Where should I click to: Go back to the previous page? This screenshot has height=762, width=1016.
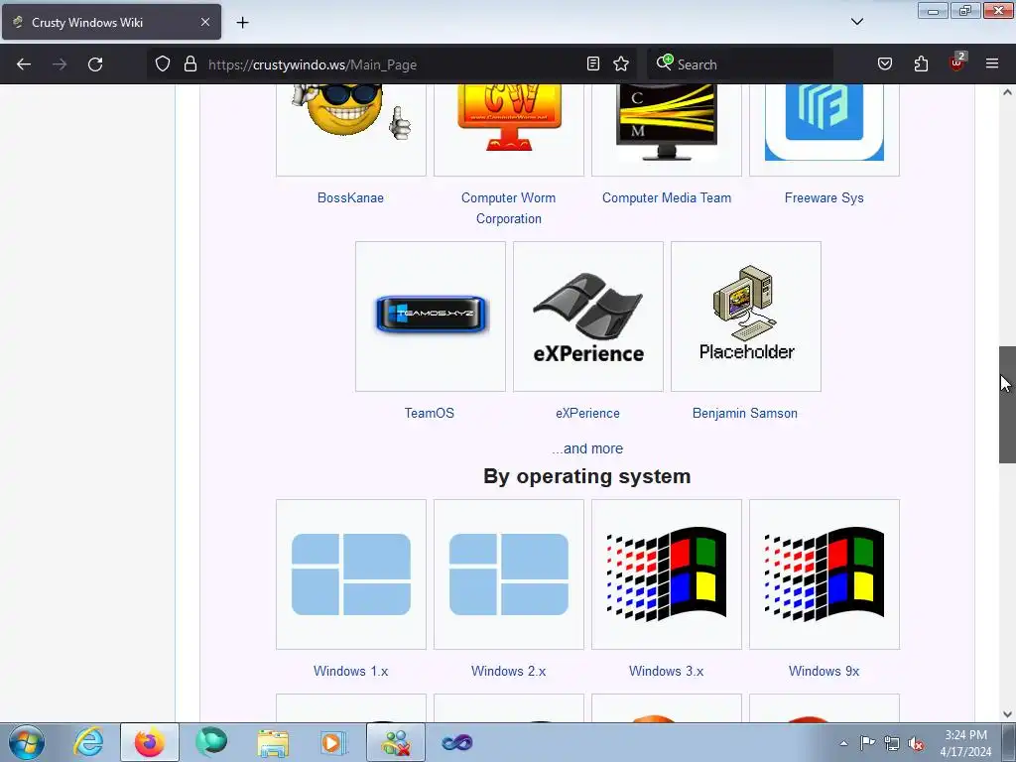tap(24, 64)
